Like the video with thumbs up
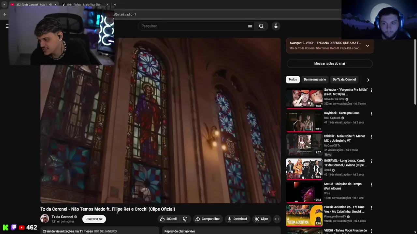The width and height of the screenshot is (417, 234). (x=168, y=219)
